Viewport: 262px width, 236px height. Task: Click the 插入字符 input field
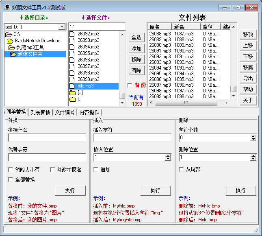click(132, 138)
